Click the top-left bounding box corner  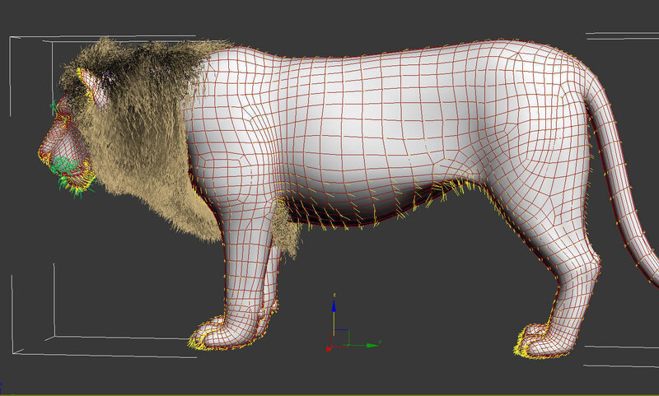click(x=12, y=39)
